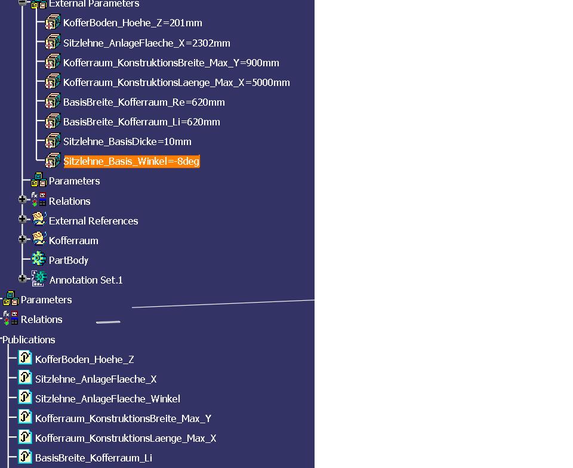Select the root-level Relations label above Publications
The height and width of the screenshot is (468, 573).
(42, 320)
